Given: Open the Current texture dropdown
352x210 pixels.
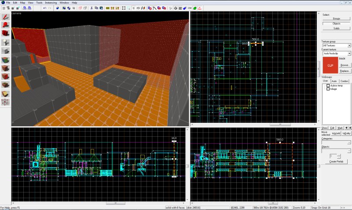Looking at the screenshot, I should [x=336, y=53].
